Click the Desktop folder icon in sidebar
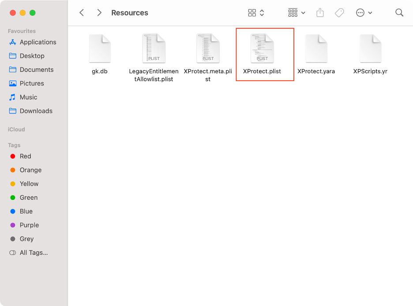 coord(13,56)
